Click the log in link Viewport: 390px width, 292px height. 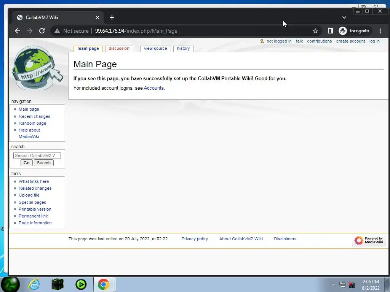[374, 41]
